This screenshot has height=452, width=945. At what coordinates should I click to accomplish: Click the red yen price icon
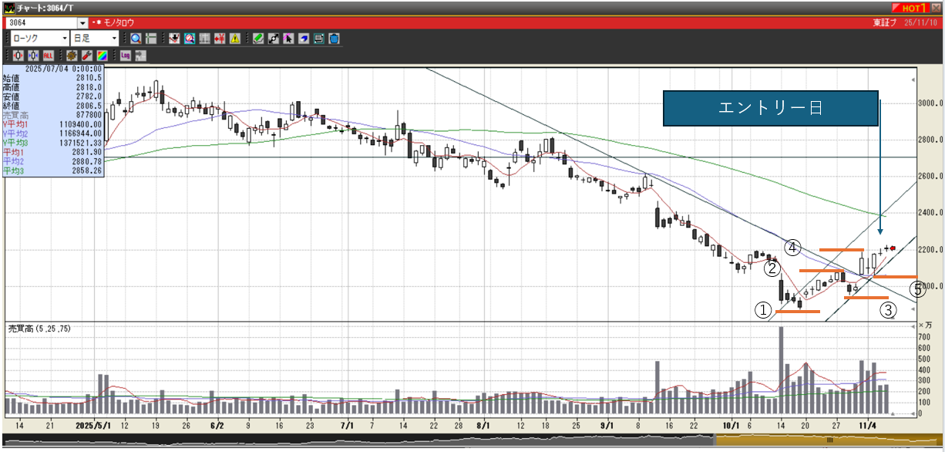pos(220,39)
